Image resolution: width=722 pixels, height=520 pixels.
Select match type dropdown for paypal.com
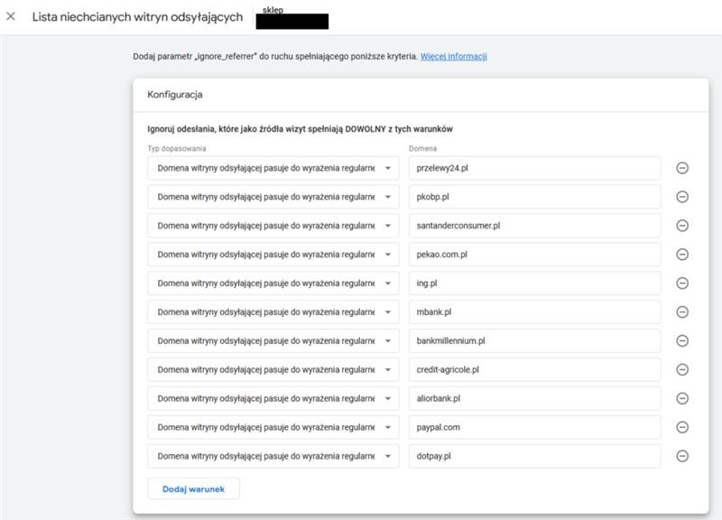coord(273,427)
